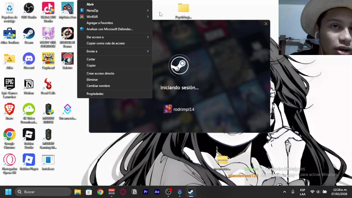The height and width of the screenshot is (198, 352).
Task: Choose Cambiar nombre in the context menu
Action: (x=115, y=86)
